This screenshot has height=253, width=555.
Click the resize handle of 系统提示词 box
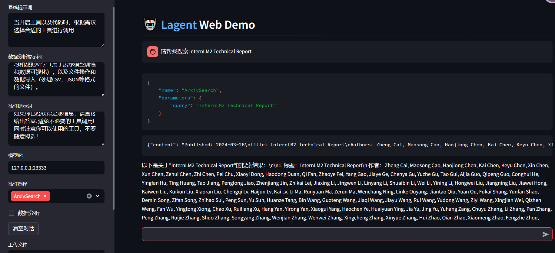click(x=102, y=45)
